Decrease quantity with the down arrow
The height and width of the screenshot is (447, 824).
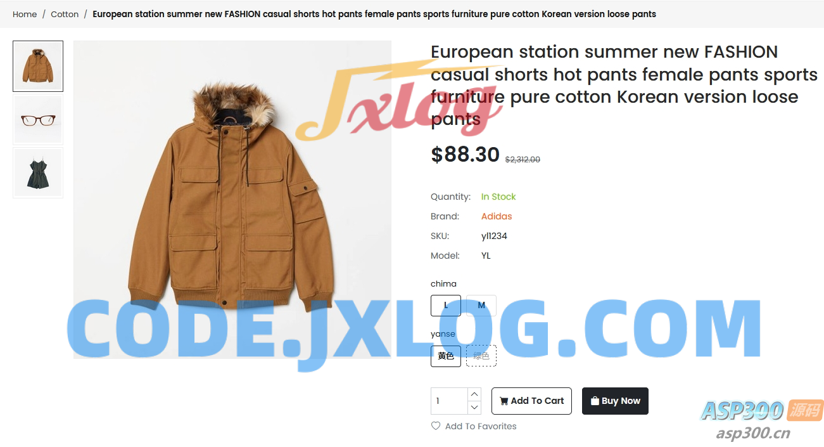tap(474, 408)
